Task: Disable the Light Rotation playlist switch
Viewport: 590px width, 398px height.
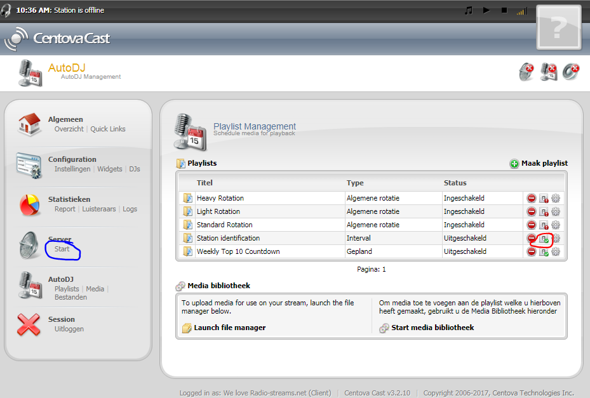Action: click(x=544, y=212)
